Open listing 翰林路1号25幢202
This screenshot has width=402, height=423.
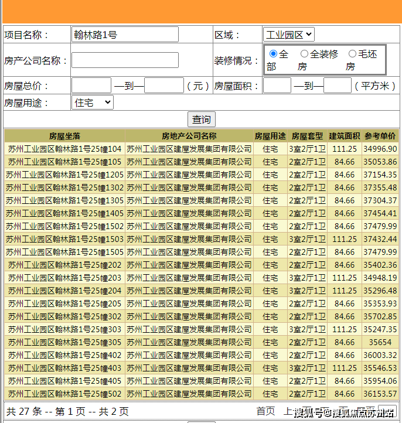coord(64,265)
